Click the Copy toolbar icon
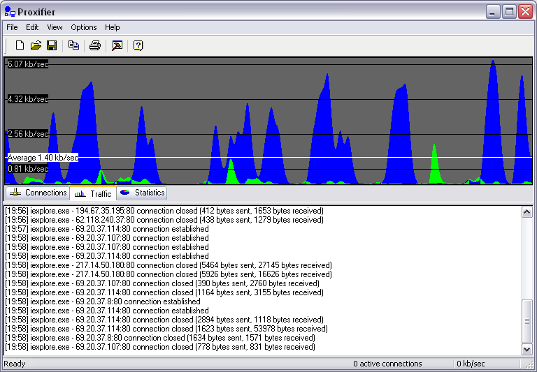Viewport: 537px width, 372px height. [x=73, y=45]
